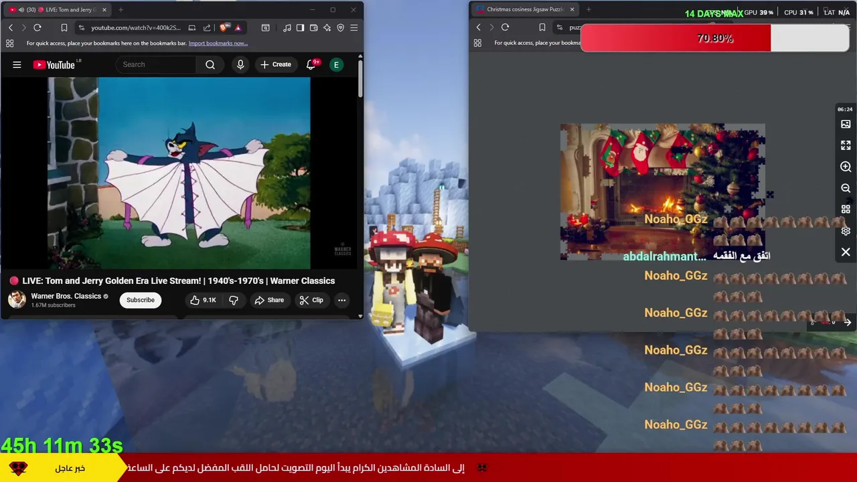Click inside the YouTube Search field

pos(157,64)
